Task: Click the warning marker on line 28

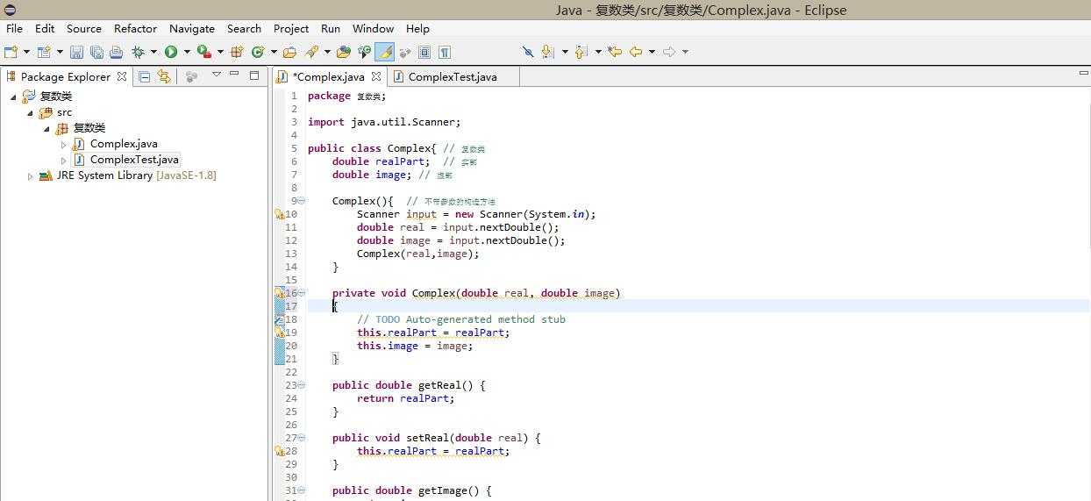Action: point(279,451)
